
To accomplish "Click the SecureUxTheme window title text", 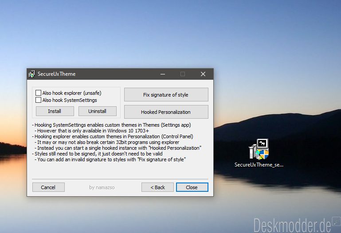I will 57,74.
